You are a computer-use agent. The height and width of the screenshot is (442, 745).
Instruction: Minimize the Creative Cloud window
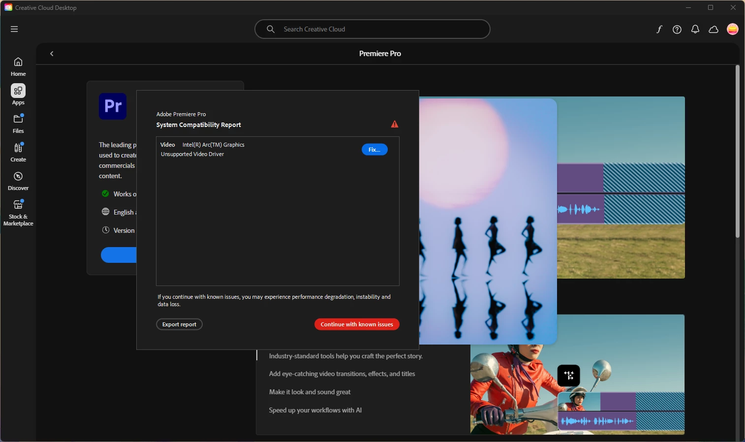pos(688,7)
